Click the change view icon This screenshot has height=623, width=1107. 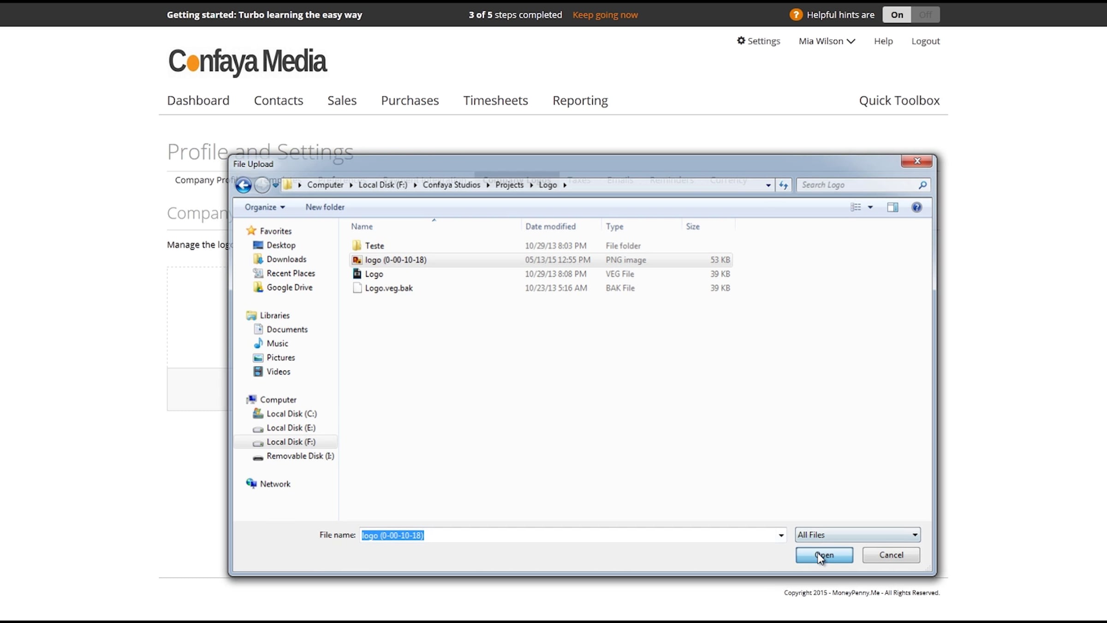(x=856, y=207)
